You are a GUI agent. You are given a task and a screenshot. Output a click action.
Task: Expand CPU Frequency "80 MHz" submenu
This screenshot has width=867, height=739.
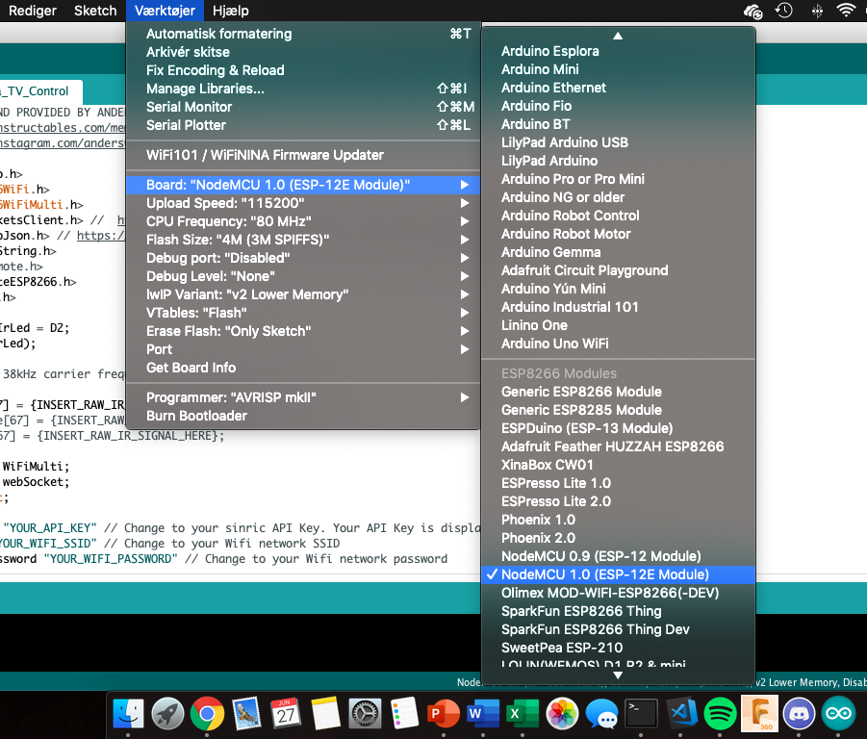point(303,221)
